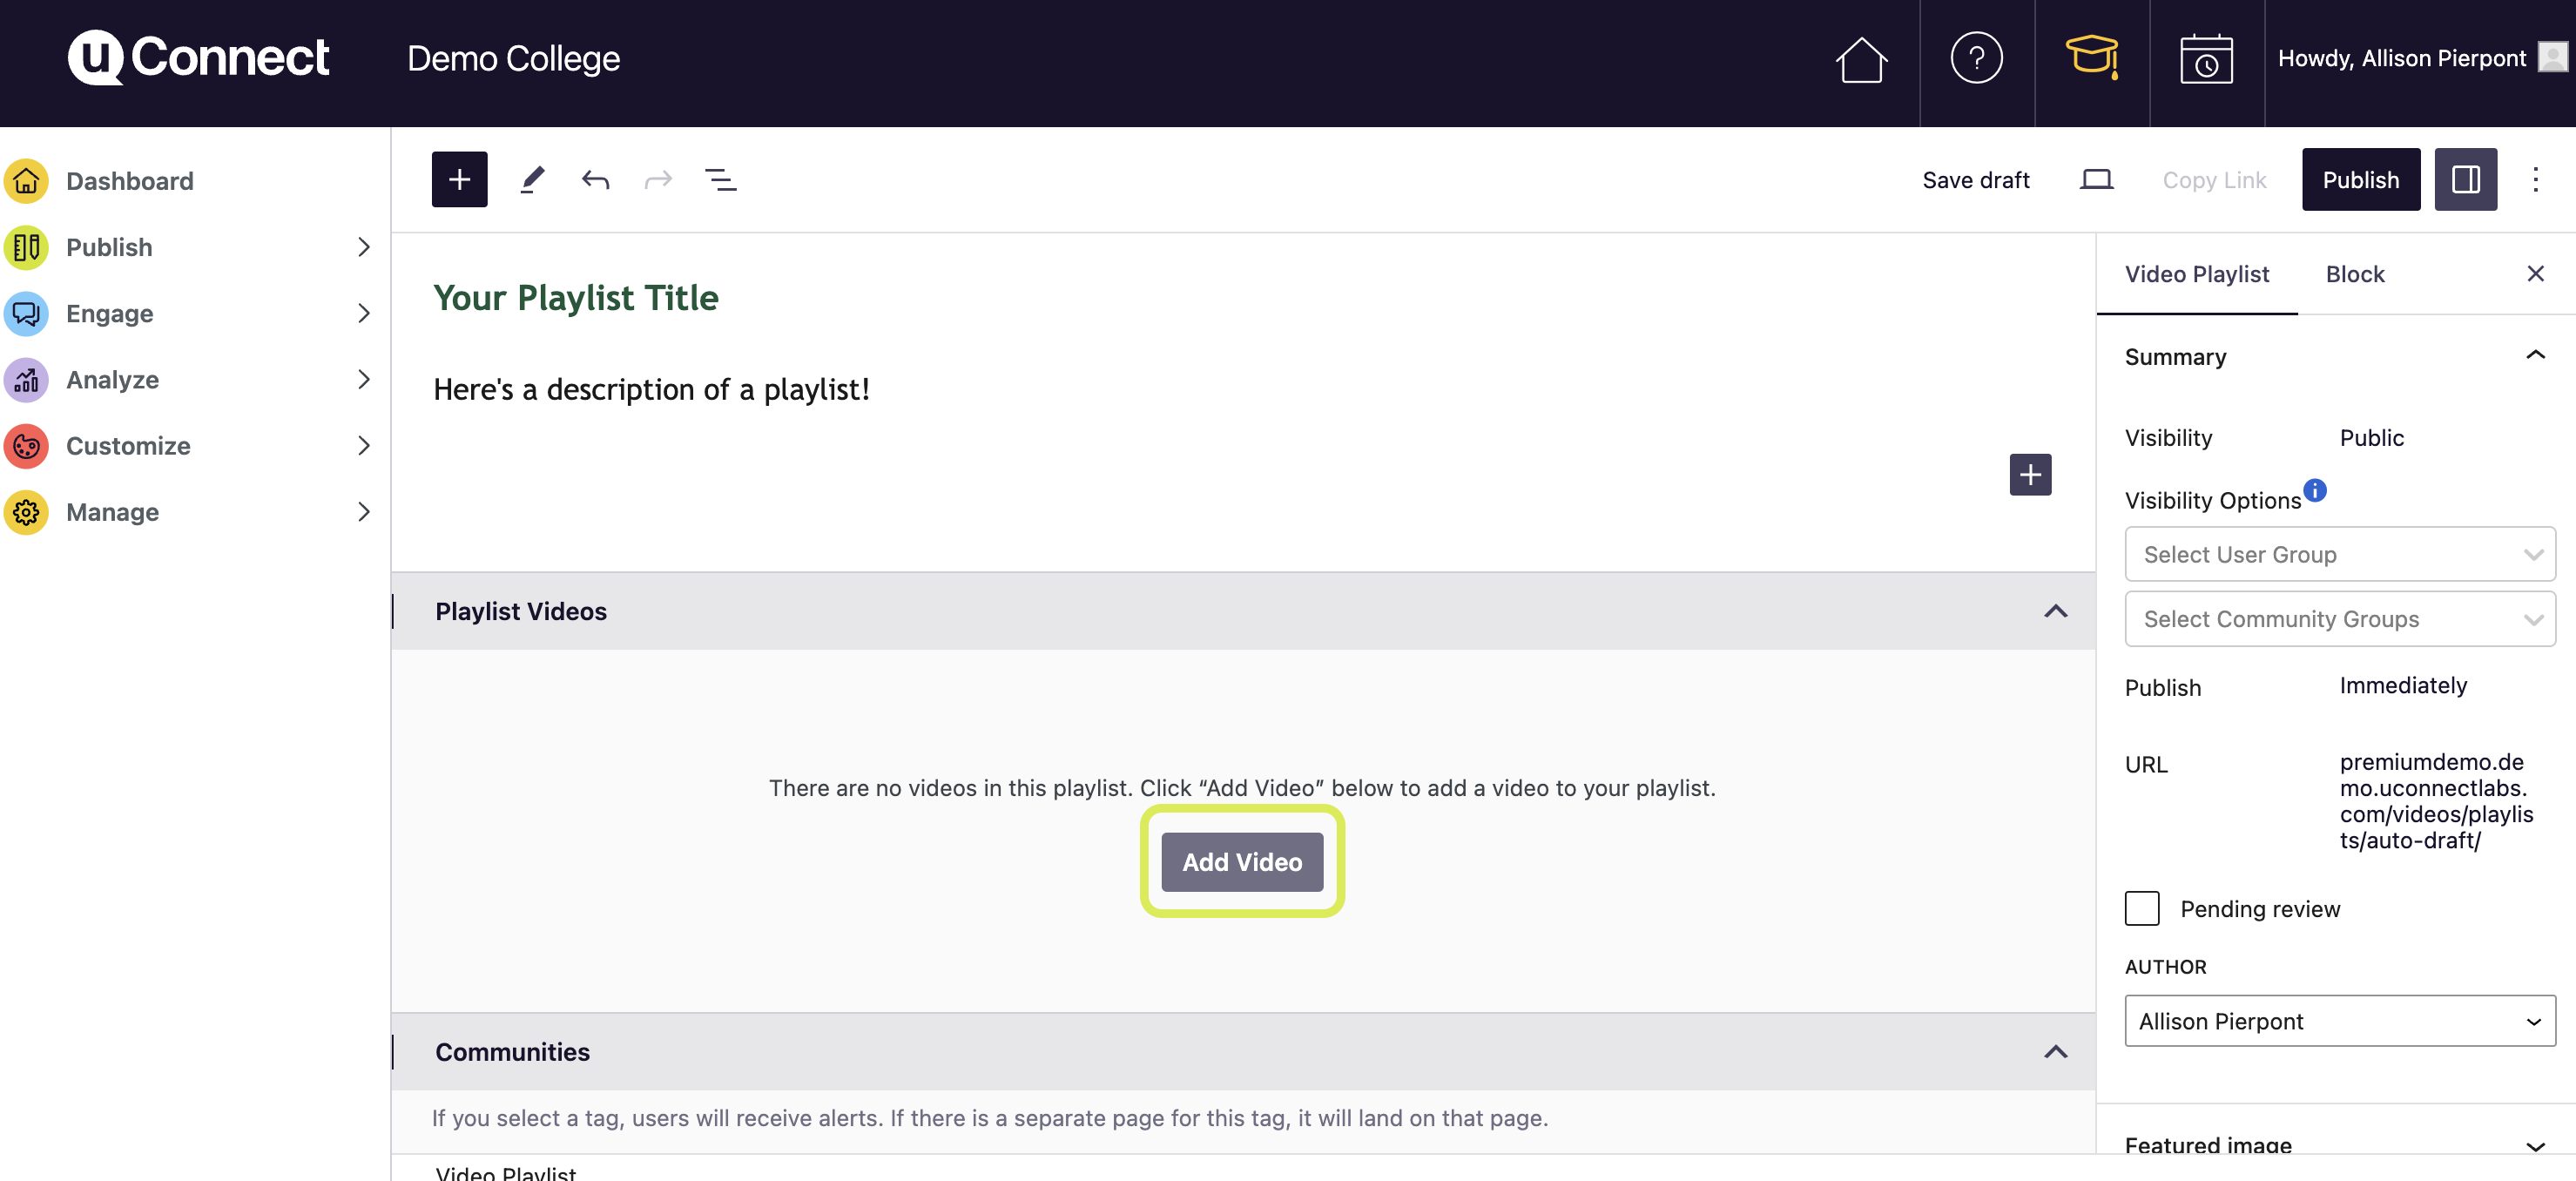
Task: Open the Author dropdown showing Allison Pierpont
Action: point(2339,1021)
